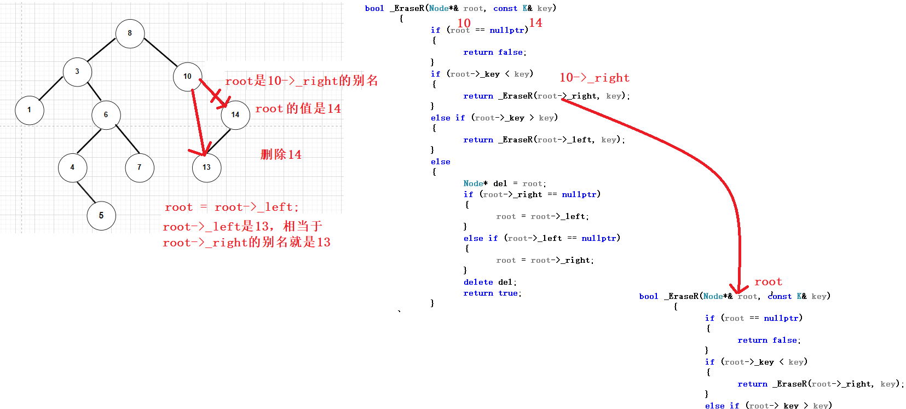Click the red annotation '10->_right' beside the code
906x409 pixels.
point(595,78)
